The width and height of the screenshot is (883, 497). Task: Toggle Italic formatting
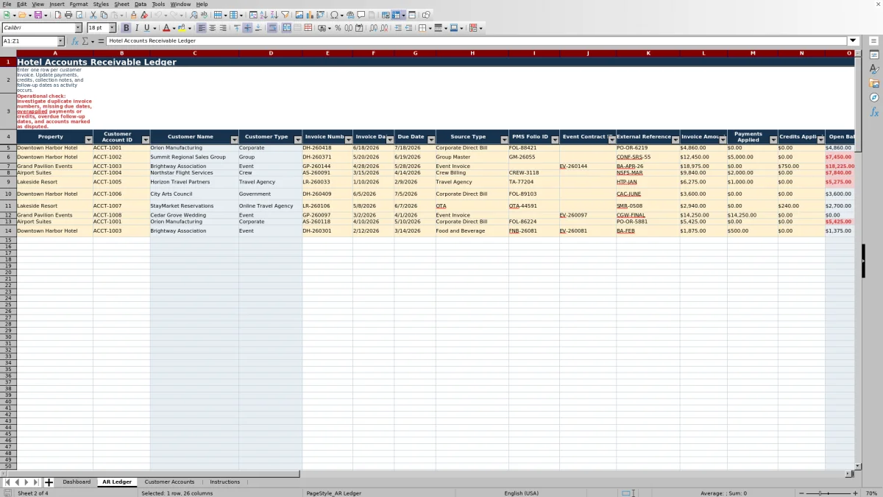pyautogui.click(x=136, y=28)
